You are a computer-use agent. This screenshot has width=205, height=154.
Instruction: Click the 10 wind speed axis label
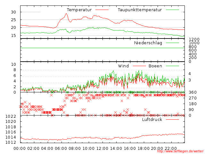(x=13, y=64)
